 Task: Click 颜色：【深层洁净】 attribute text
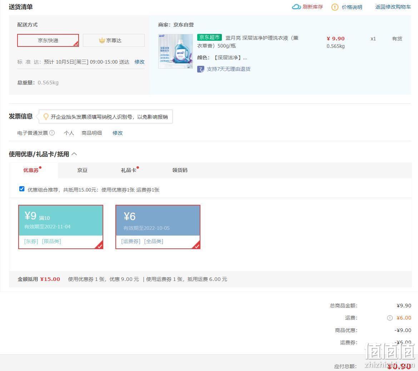click(222, 58)
